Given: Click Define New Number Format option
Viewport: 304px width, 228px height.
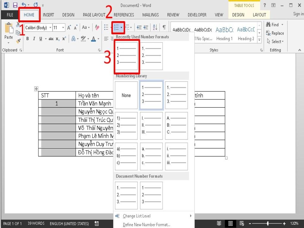Looking at the screenshot, I should pyautogui.click(x=146, y=225).
